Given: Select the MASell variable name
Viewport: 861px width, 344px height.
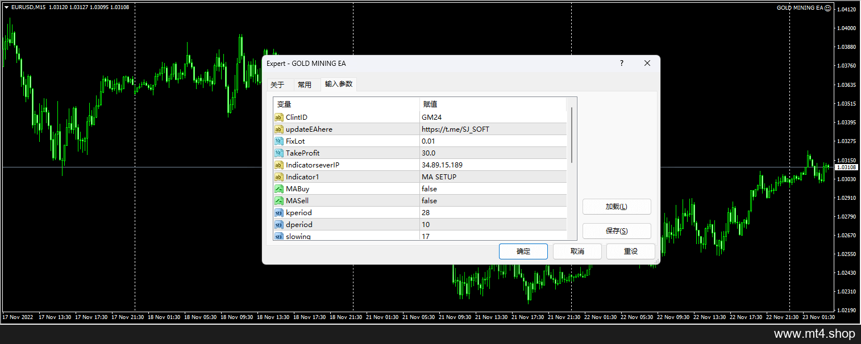Looking at the screenshot, I should 297,201.
